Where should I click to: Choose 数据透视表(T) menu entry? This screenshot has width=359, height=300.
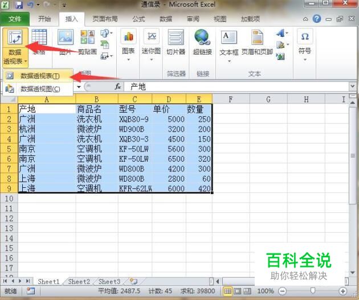38,76
